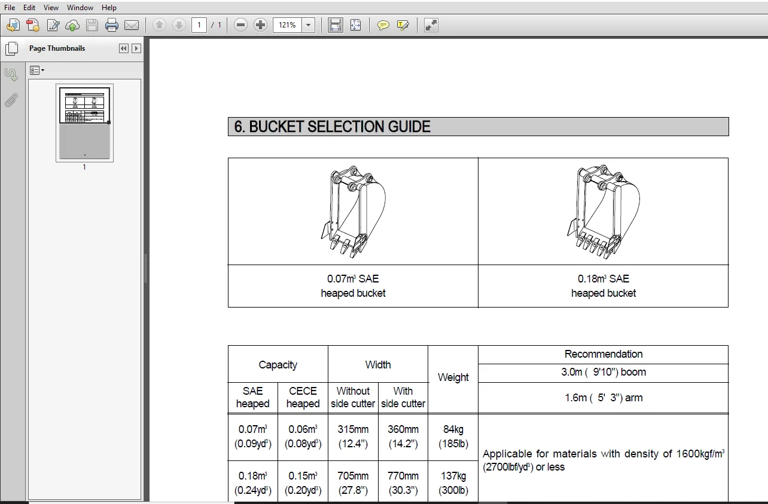Click the '6. BUCKET SELECTION GUIDE' heading
The image size is (768, 504).
(333, 127)
